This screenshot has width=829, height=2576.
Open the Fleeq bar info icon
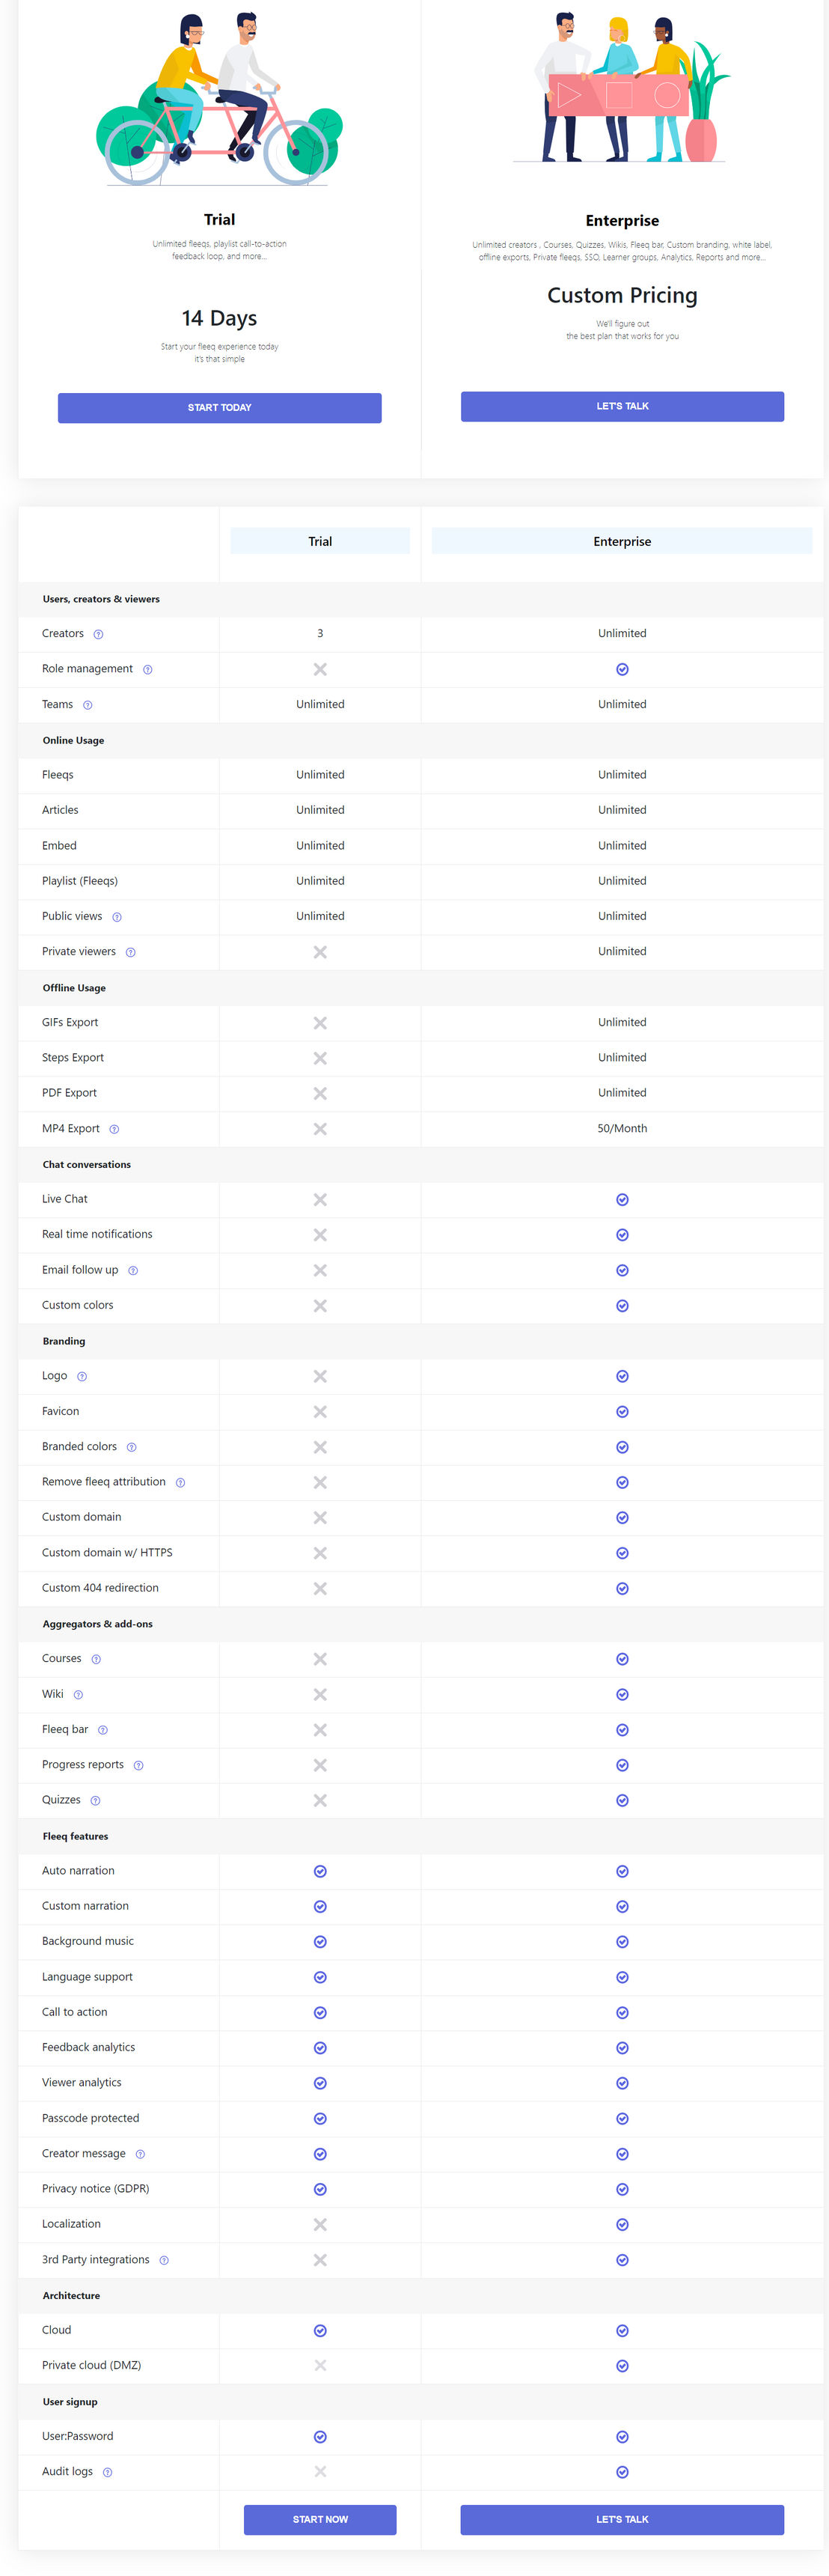pos(102,1730)
